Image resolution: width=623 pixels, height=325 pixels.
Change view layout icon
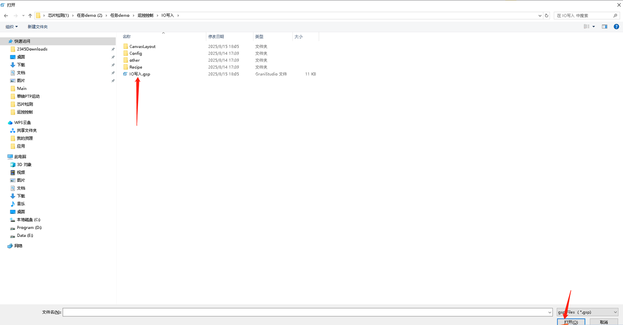[x=587, y=27]
